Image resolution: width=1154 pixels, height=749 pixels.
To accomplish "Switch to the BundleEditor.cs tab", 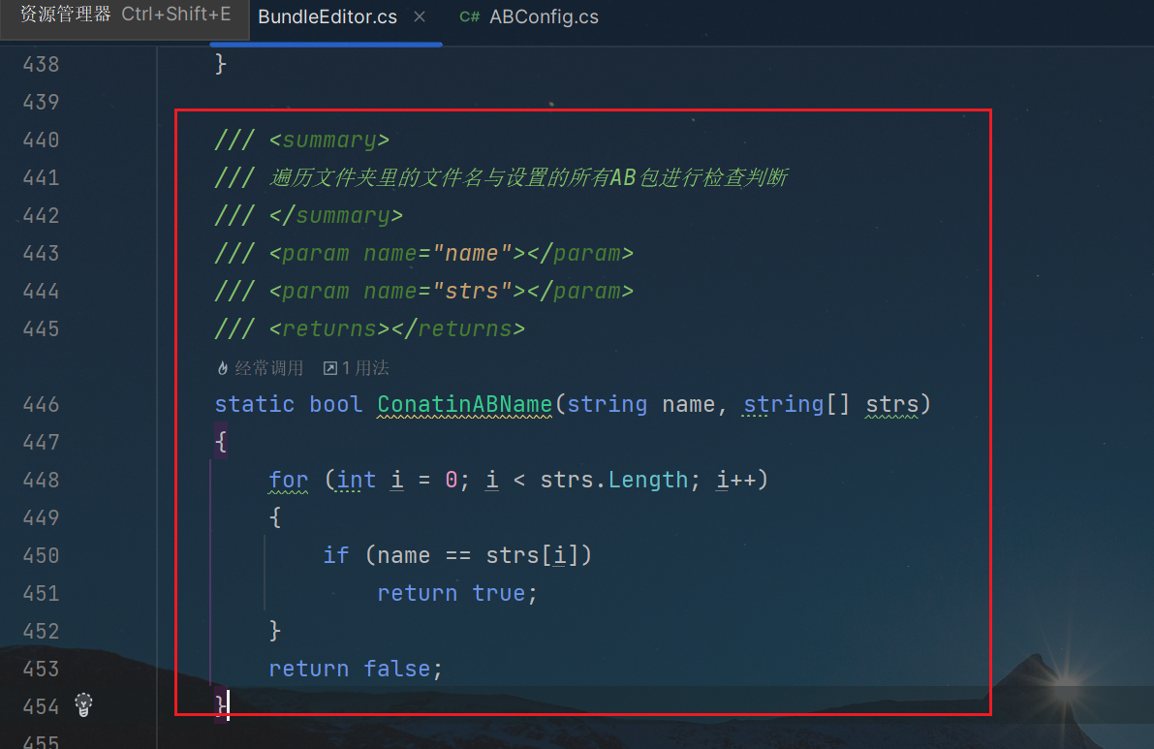I will click(x=327, y=16).
